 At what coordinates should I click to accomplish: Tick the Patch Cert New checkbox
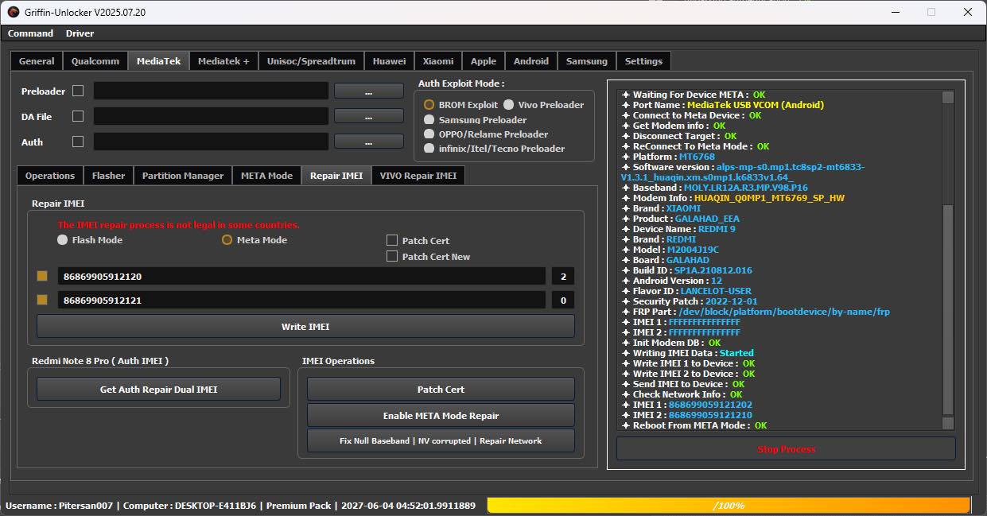[392, 256]
